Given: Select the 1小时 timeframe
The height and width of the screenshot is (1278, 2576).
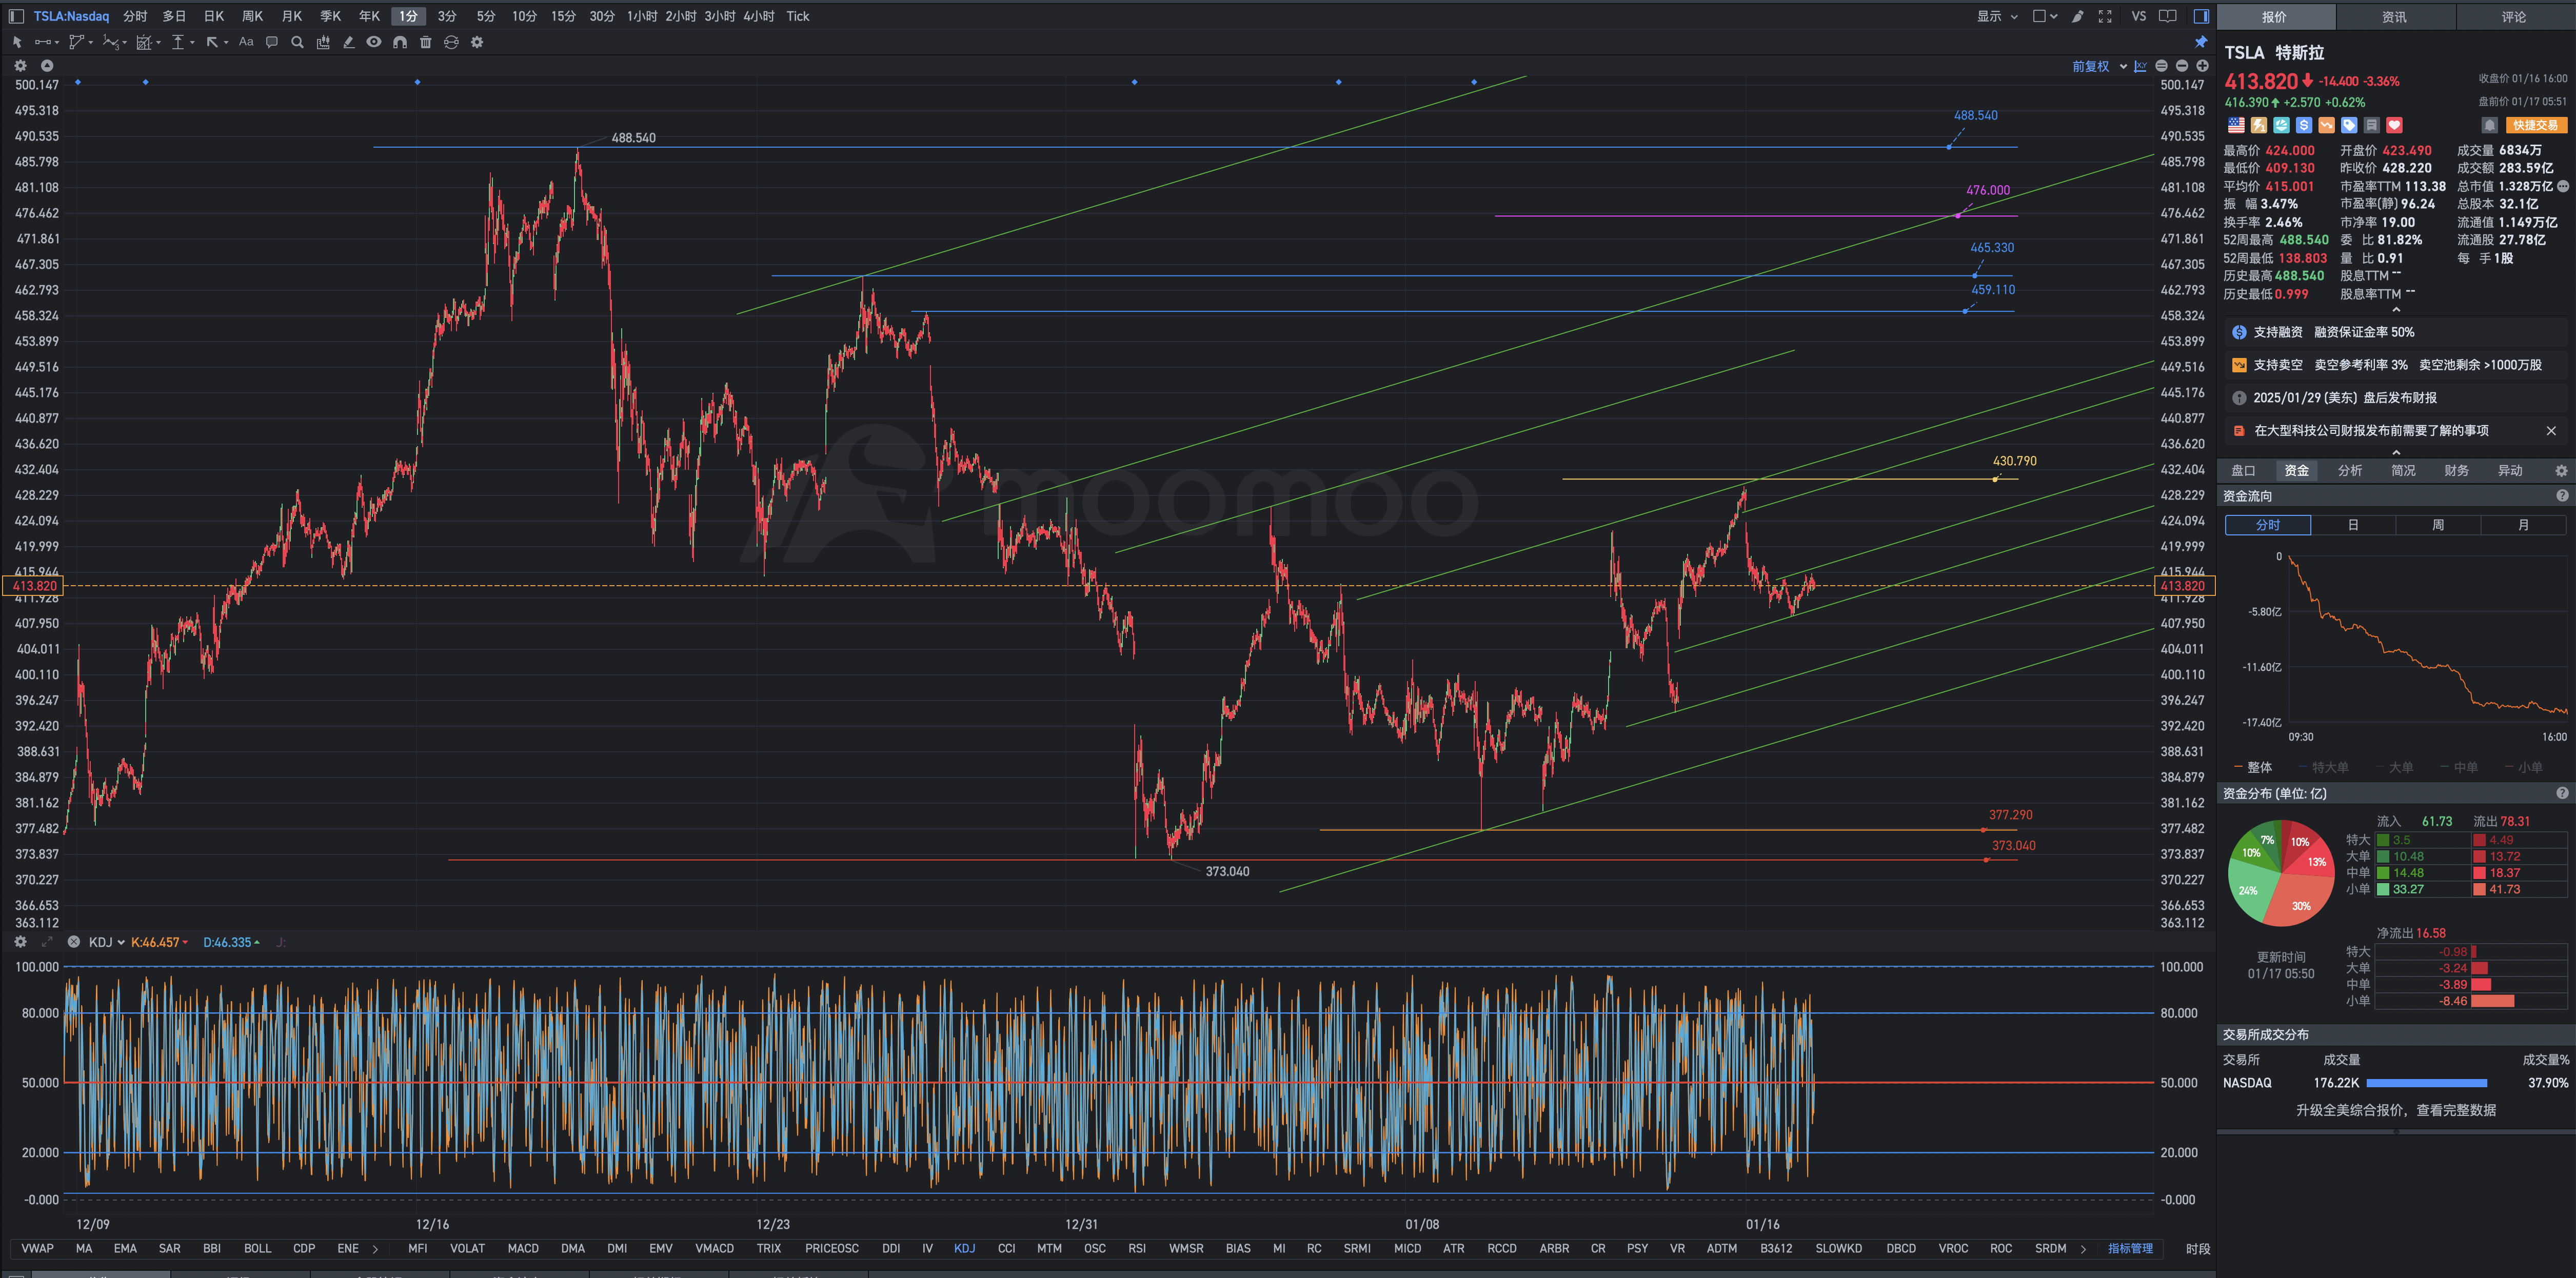Looking at the screenshot, I should (642, 16).
